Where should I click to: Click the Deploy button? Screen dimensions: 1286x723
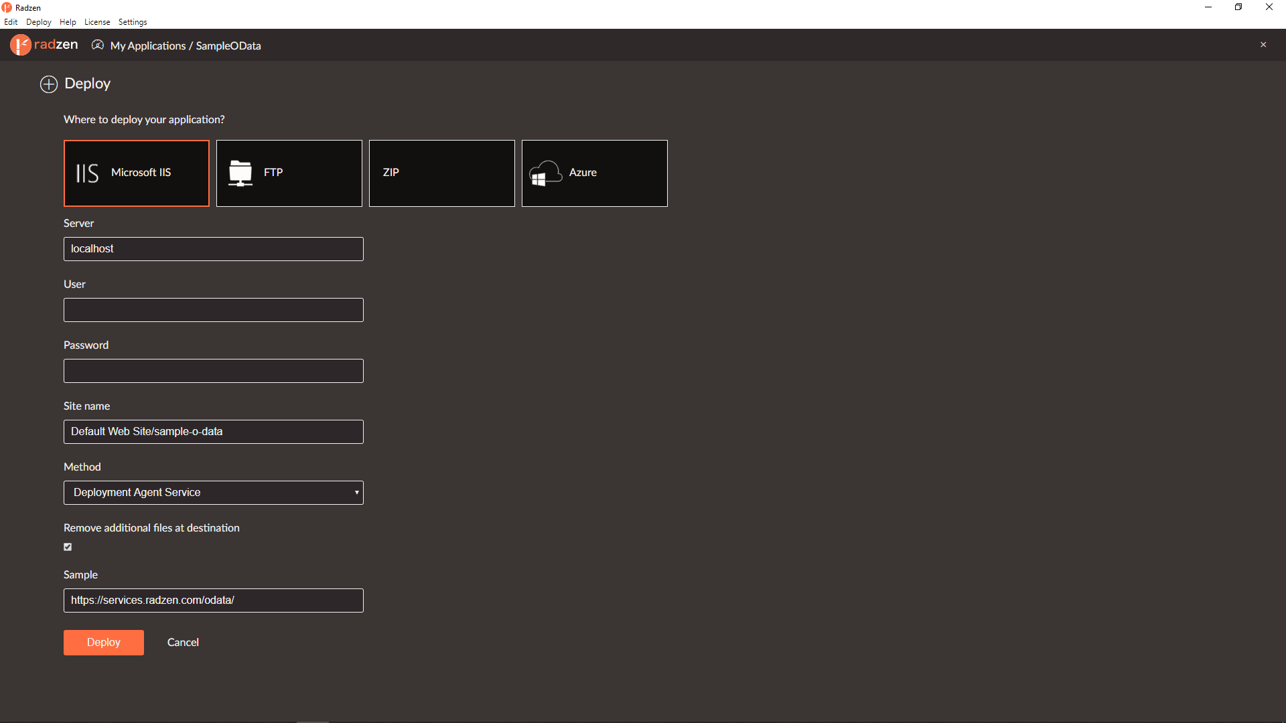102,642
